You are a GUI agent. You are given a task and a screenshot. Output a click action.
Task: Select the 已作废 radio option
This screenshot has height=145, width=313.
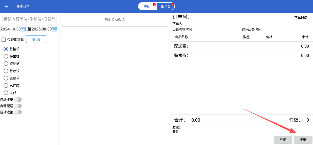(6, 86)
